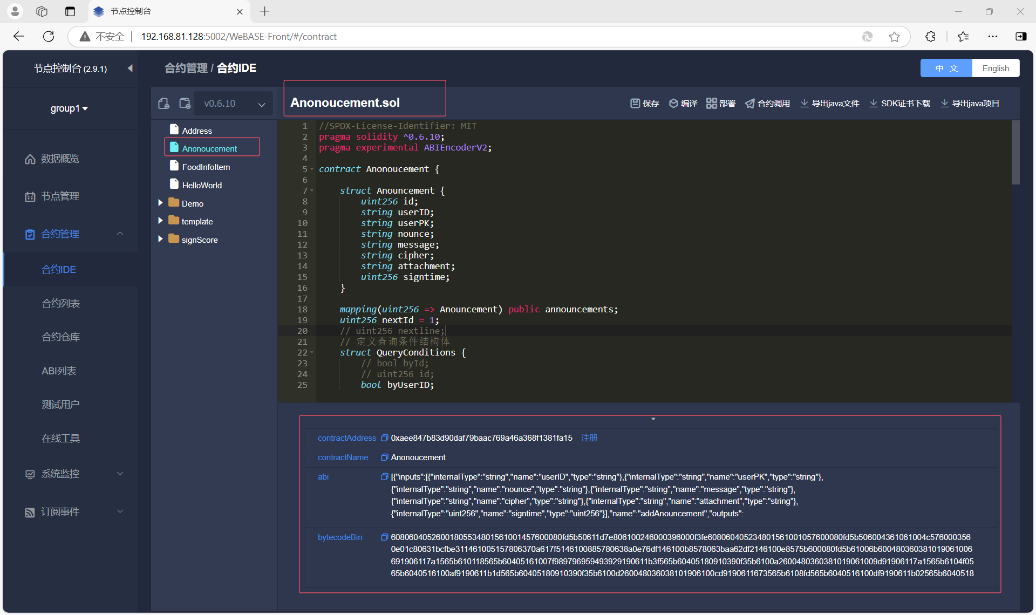The width and height of the screenshot is (1036, 615).
Task: Click the 注册 link next to the contract address
Action: click(589, 438)
